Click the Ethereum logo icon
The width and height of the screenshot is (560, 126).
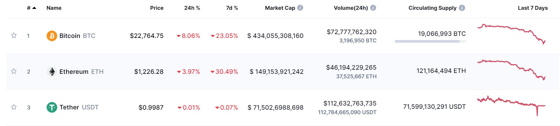(x=52, y=72)
